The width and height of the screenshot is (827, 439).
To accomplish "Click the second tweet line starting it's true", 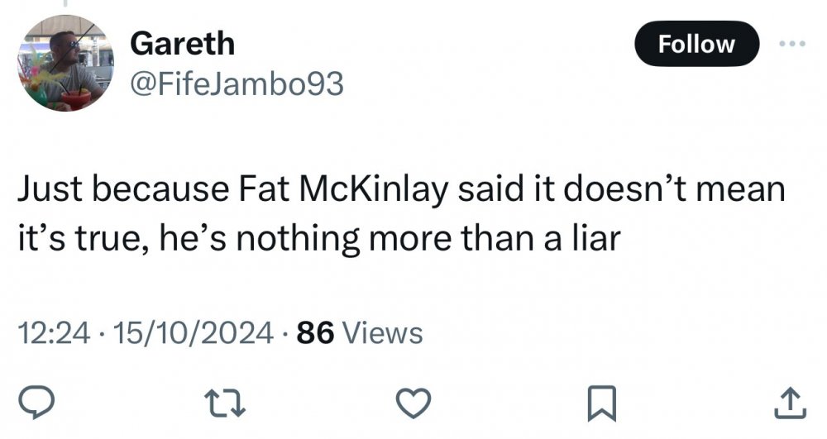I will 319,238.
